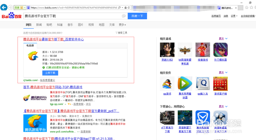Click the qq游戏 penguin icon
This screenshot has width=256, height=140.
click(x=167, y=84)
